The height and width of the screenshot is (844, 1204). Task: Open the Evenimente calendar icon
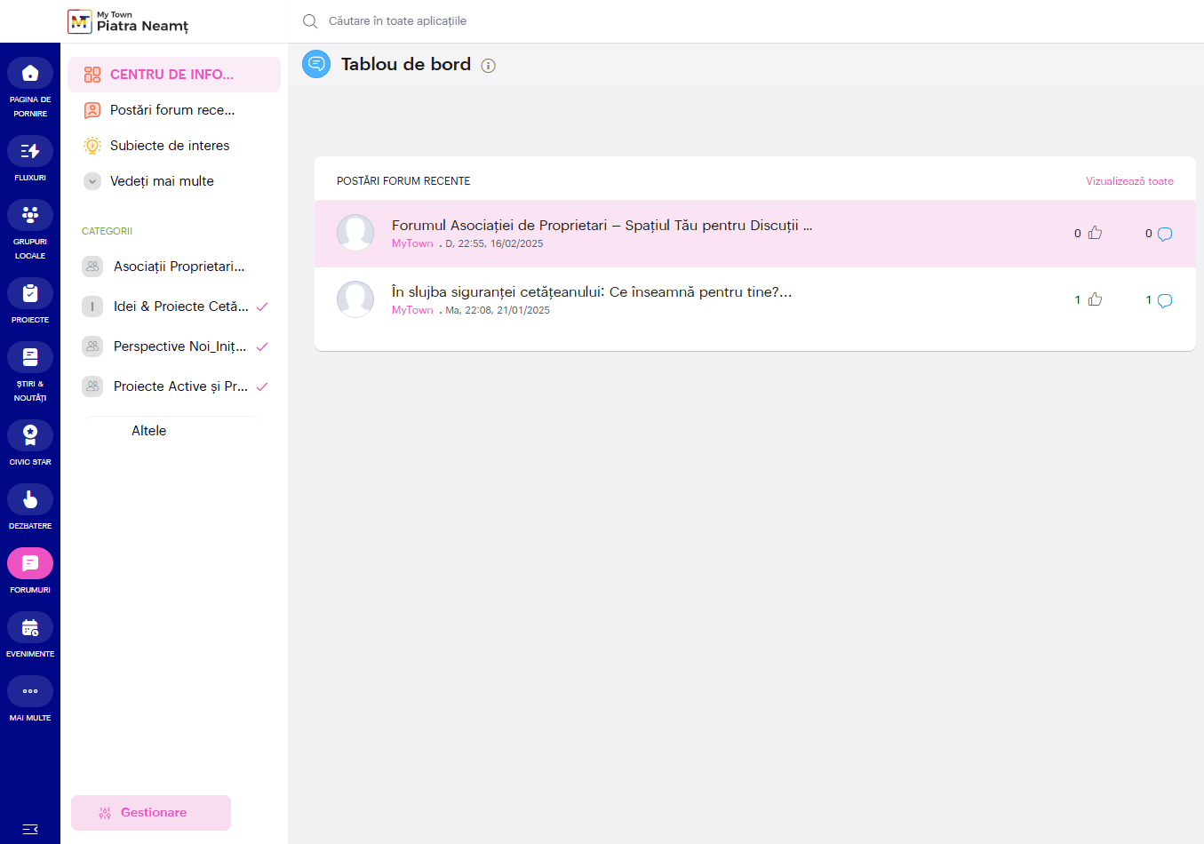pyautogui.click(x=30, y=627)
